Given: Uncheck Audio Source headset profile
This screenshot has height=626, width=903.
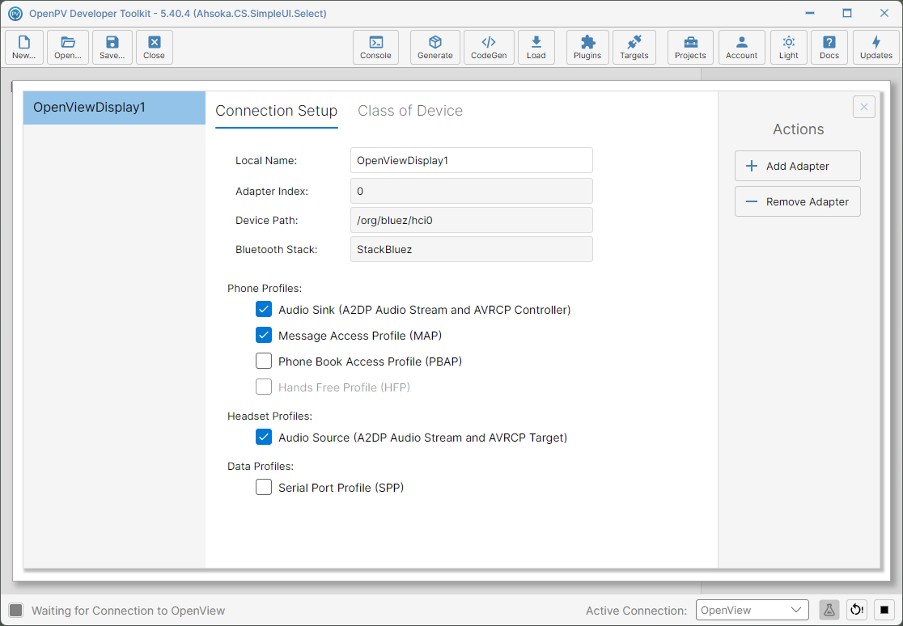Looking at the screenshot, I should pos(264,437).
